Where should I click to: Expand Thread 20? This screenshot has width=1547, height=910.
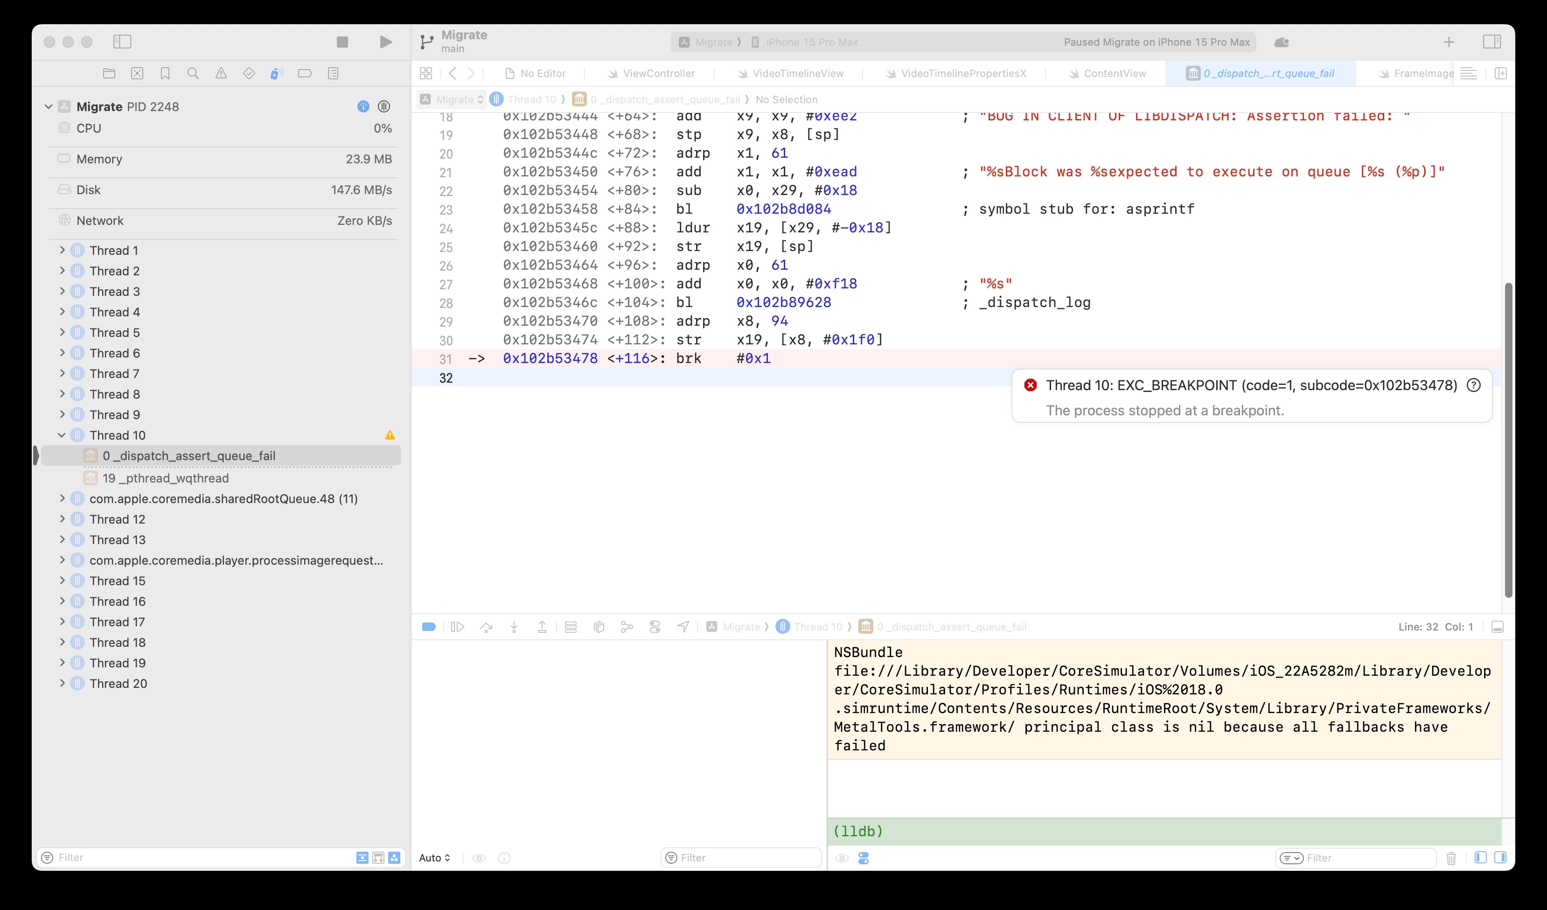pos(62,683)
